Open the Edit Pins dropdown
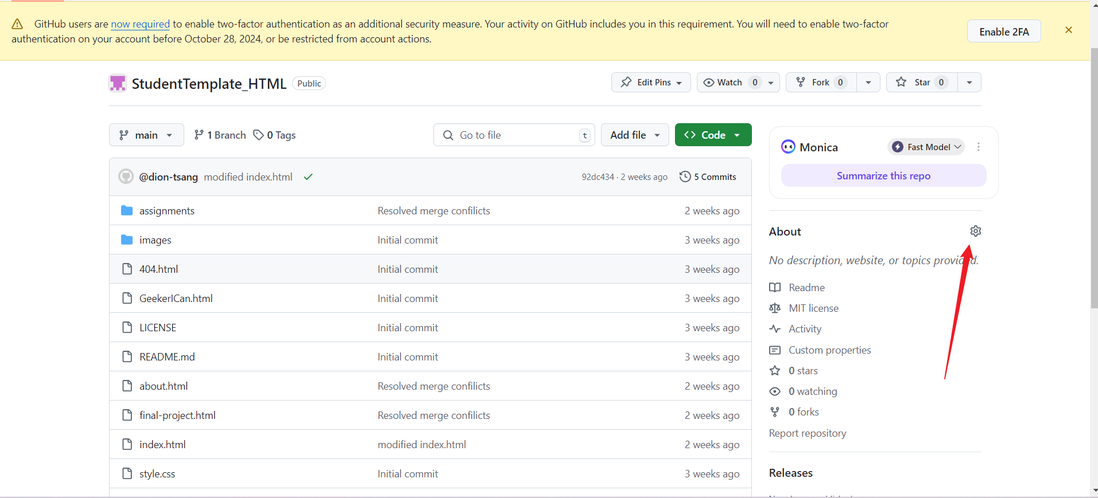The image size is (1098, 498). click(651, 83)
